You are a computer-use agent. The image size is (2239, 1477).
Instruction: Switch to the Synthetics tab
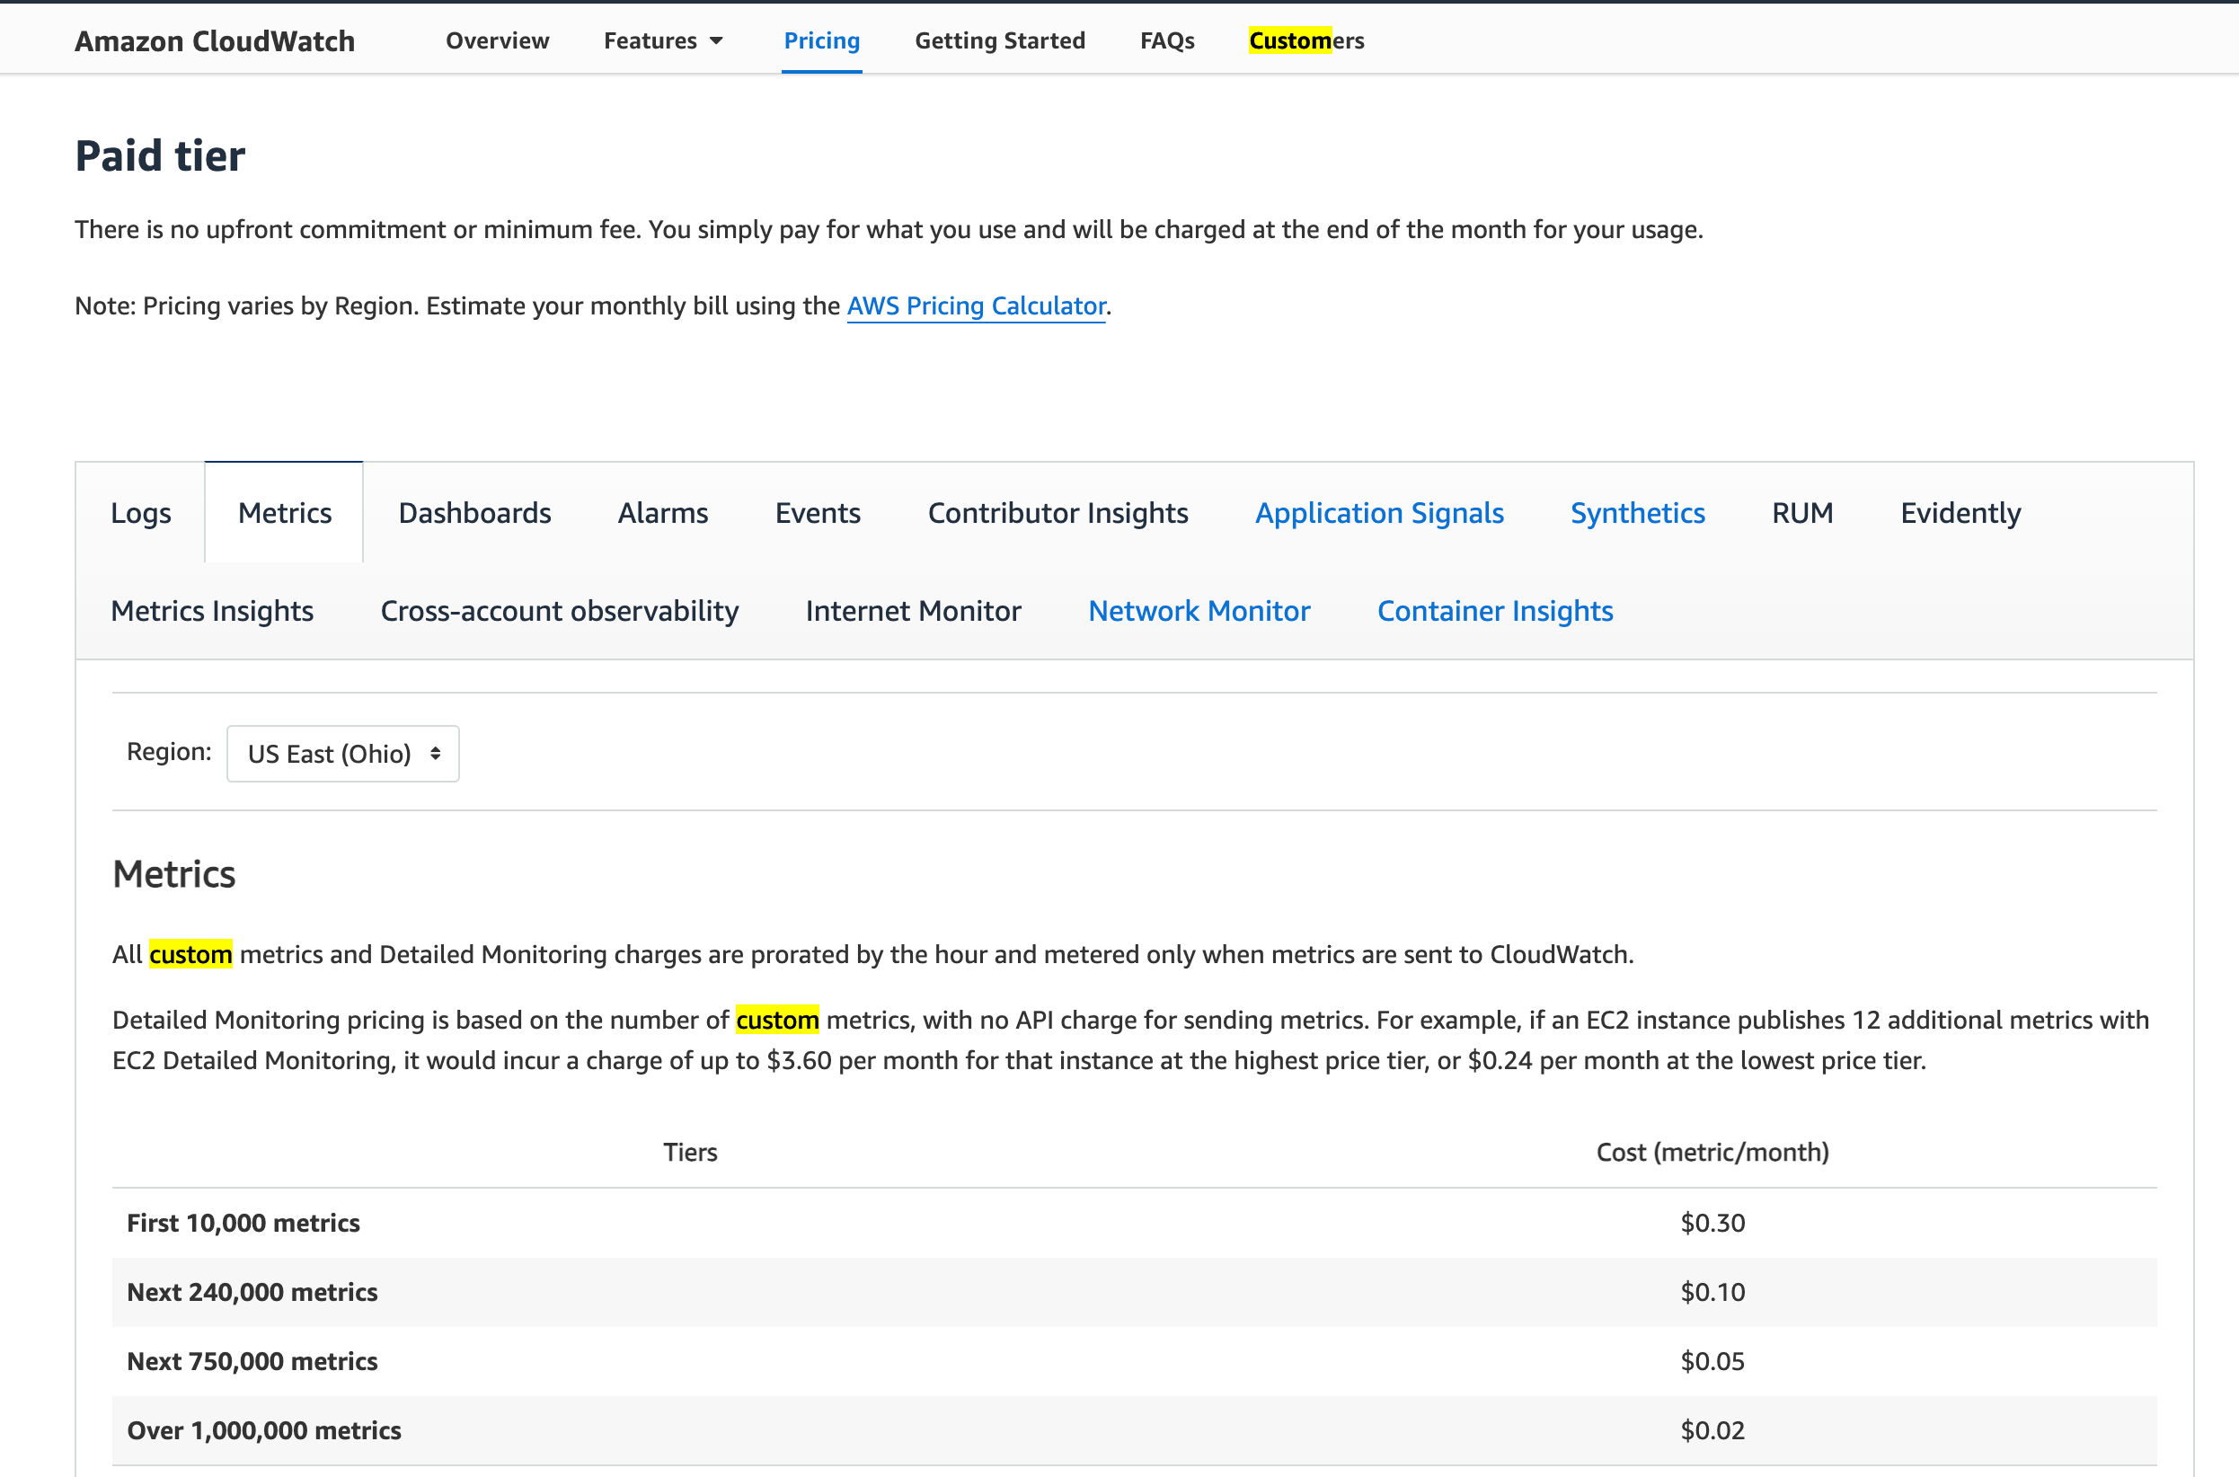coord(1637,512)
